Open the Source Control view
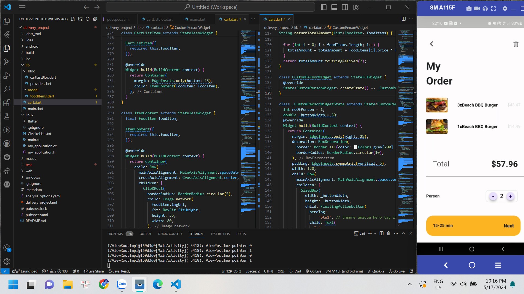The height and width of the screenshot is (294, 524). coord(7,62)
